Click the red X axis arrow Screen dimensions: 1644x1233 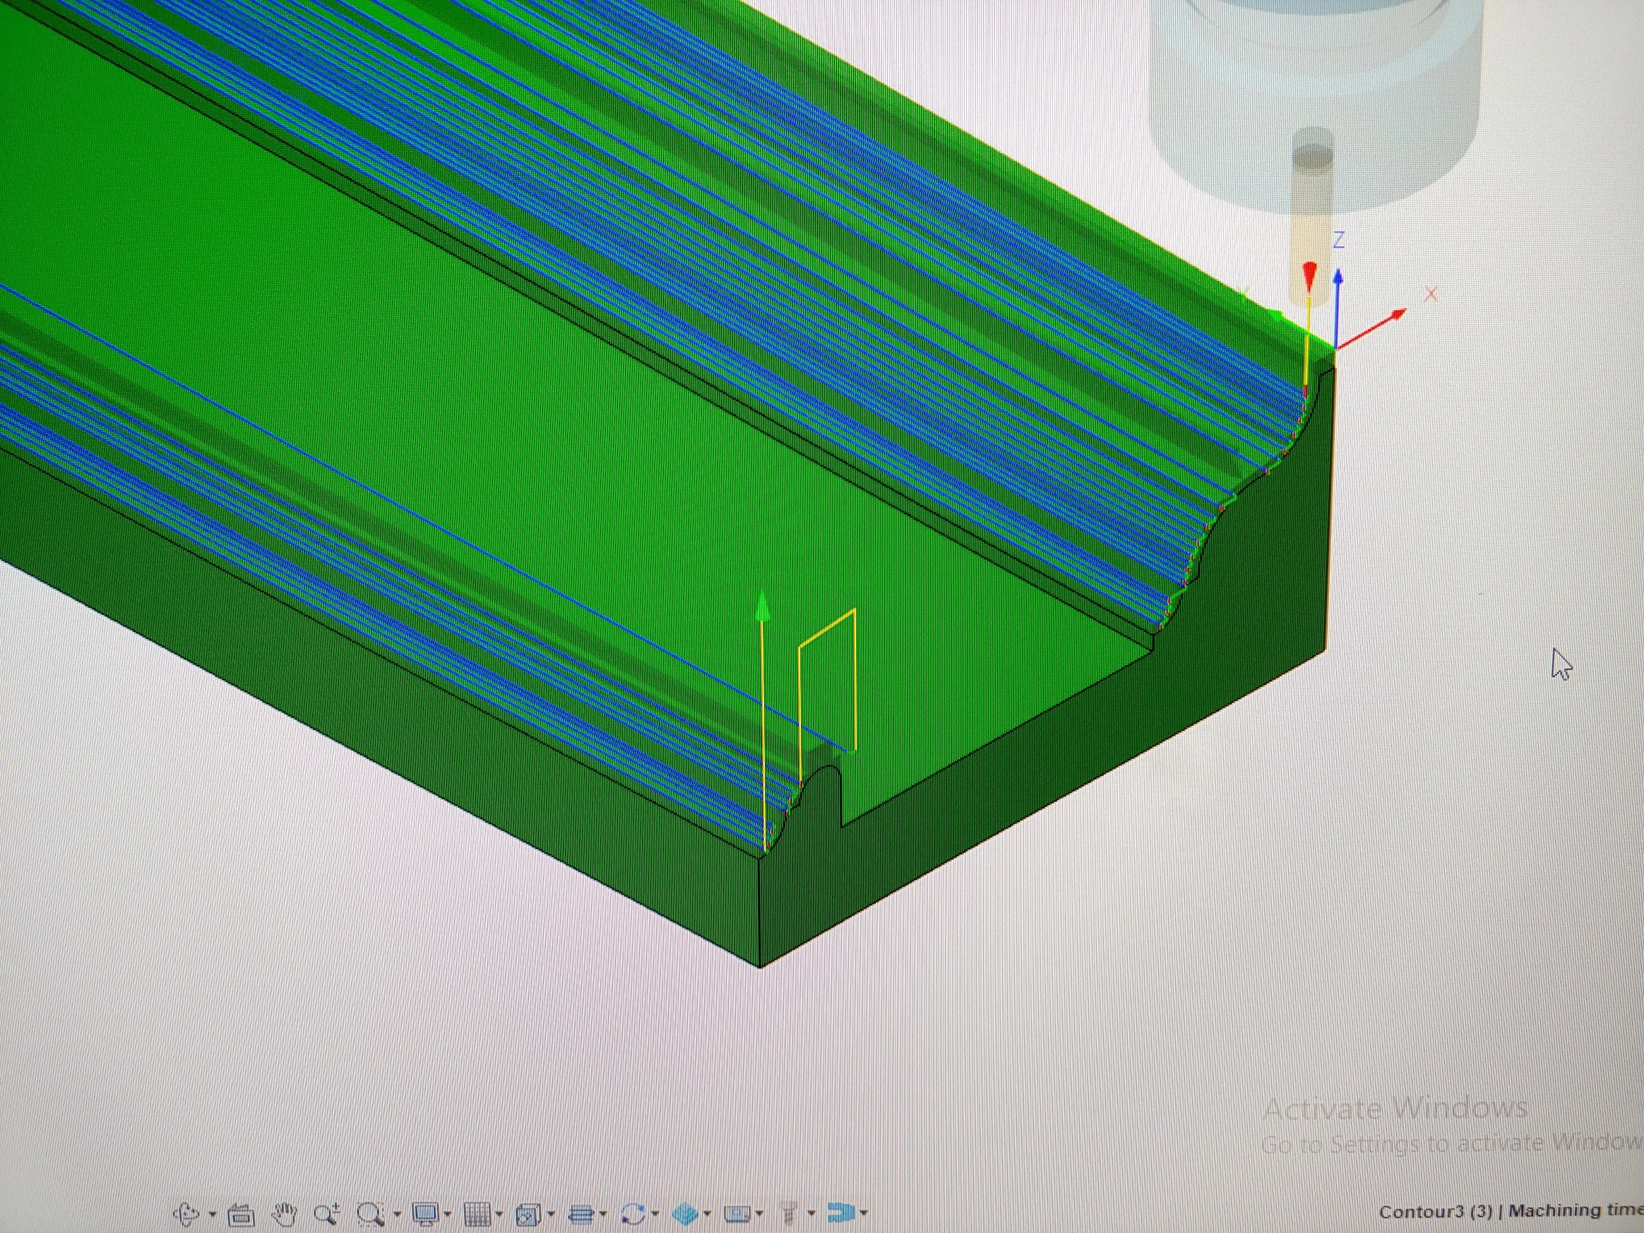coord(1384,324)
